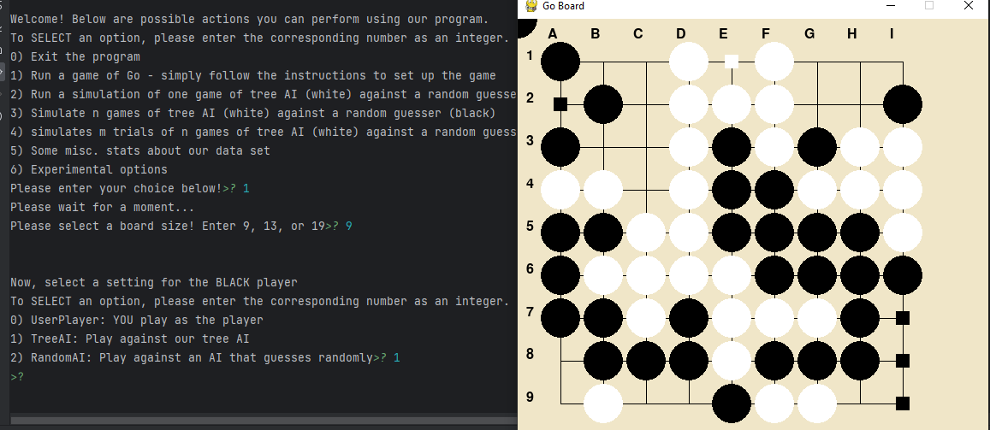This screenshot has width=990, height=430.
Task: Place a stone on empty intersection D9
Action: 689,403
